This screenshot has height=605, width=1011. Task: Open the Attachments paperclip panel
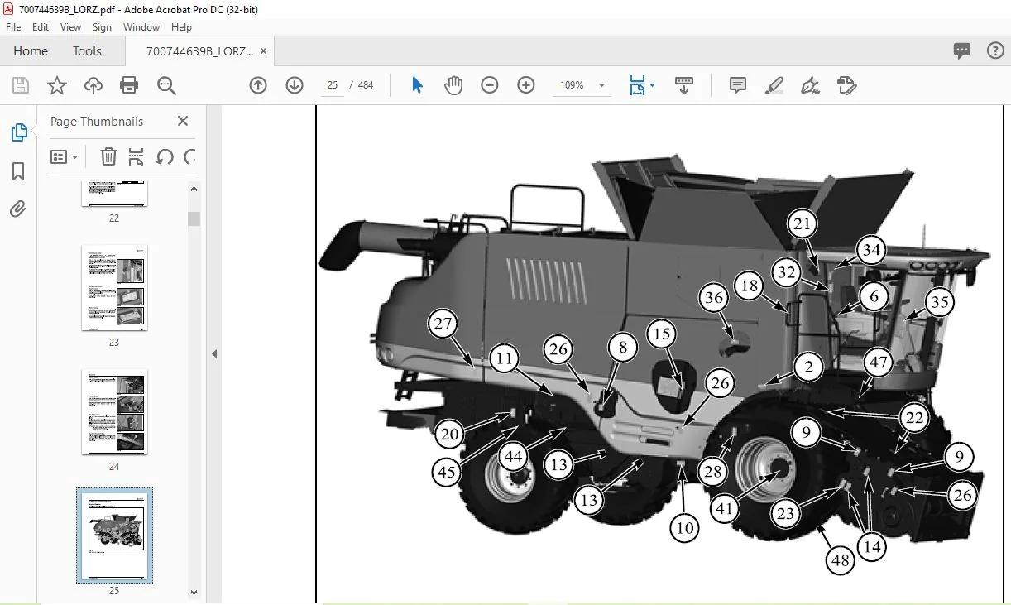(18, 209)
